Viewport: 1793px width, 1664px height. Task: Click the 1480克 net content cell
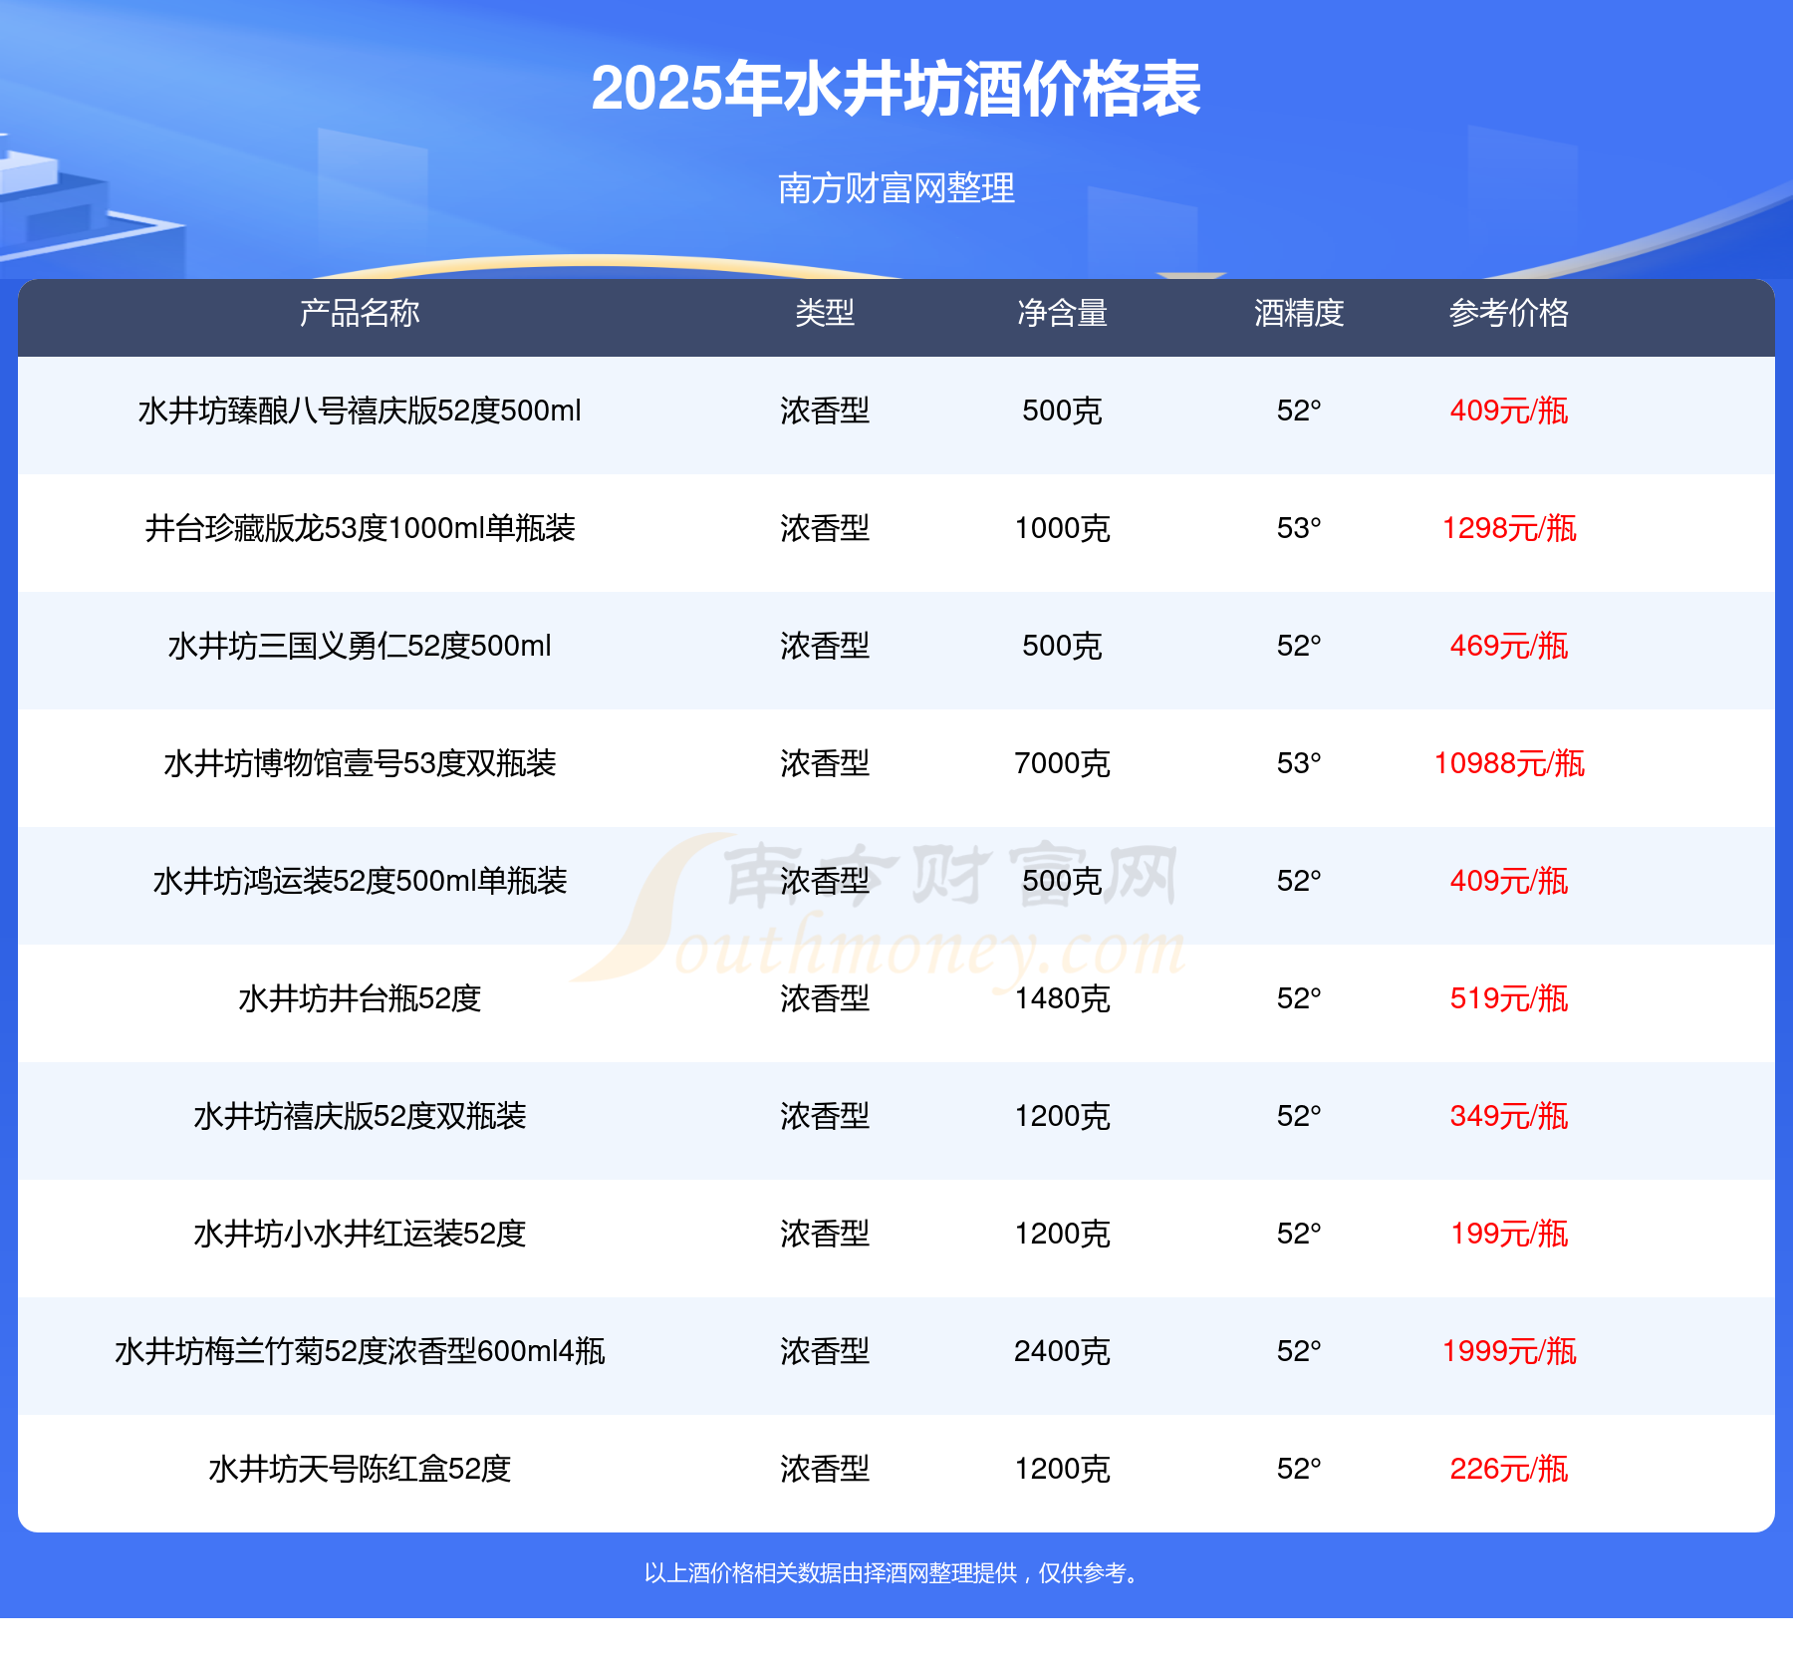[x=1062, y=998]
